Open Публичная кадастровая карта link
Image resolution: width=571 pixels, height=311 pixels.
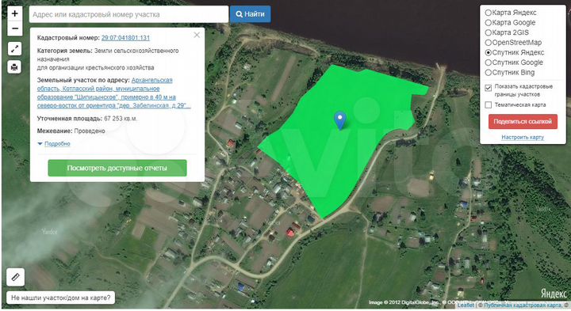pos(523,305)
